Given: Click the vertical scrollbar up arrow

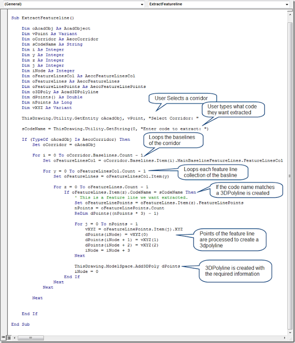Looking at the screenshot, I should coord(290,15).
